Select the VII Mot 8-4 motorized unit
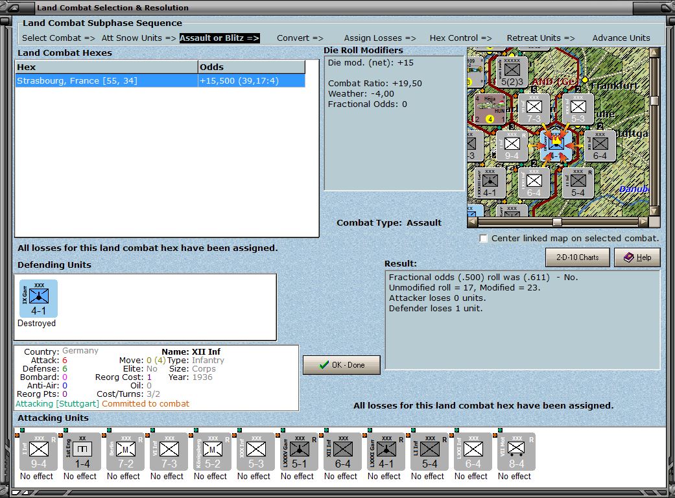Viewport: 675px width, 498px height. 517,451
